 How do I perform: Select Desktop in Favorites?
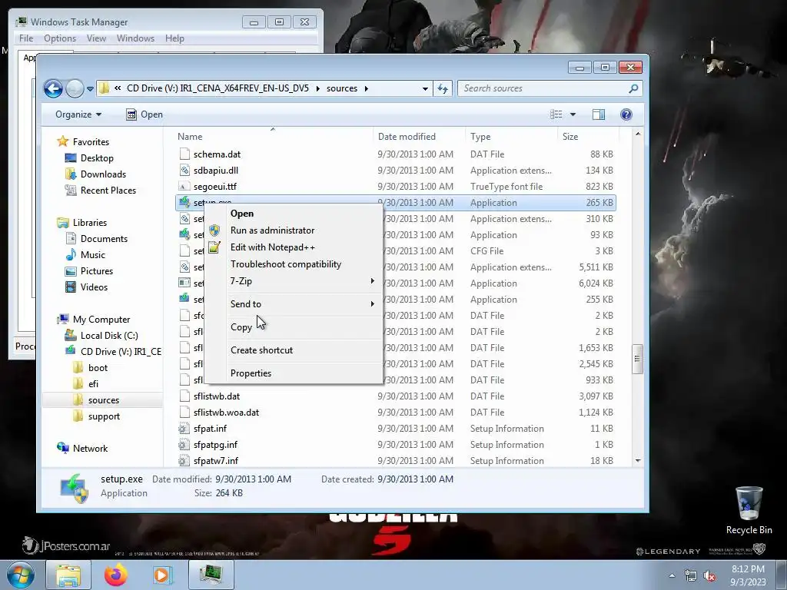[97, 158]
